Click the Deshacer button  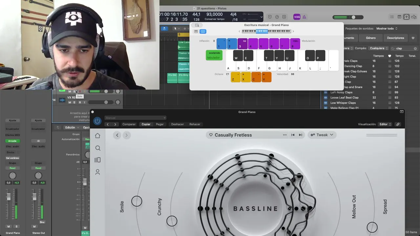tap(178, 124)
